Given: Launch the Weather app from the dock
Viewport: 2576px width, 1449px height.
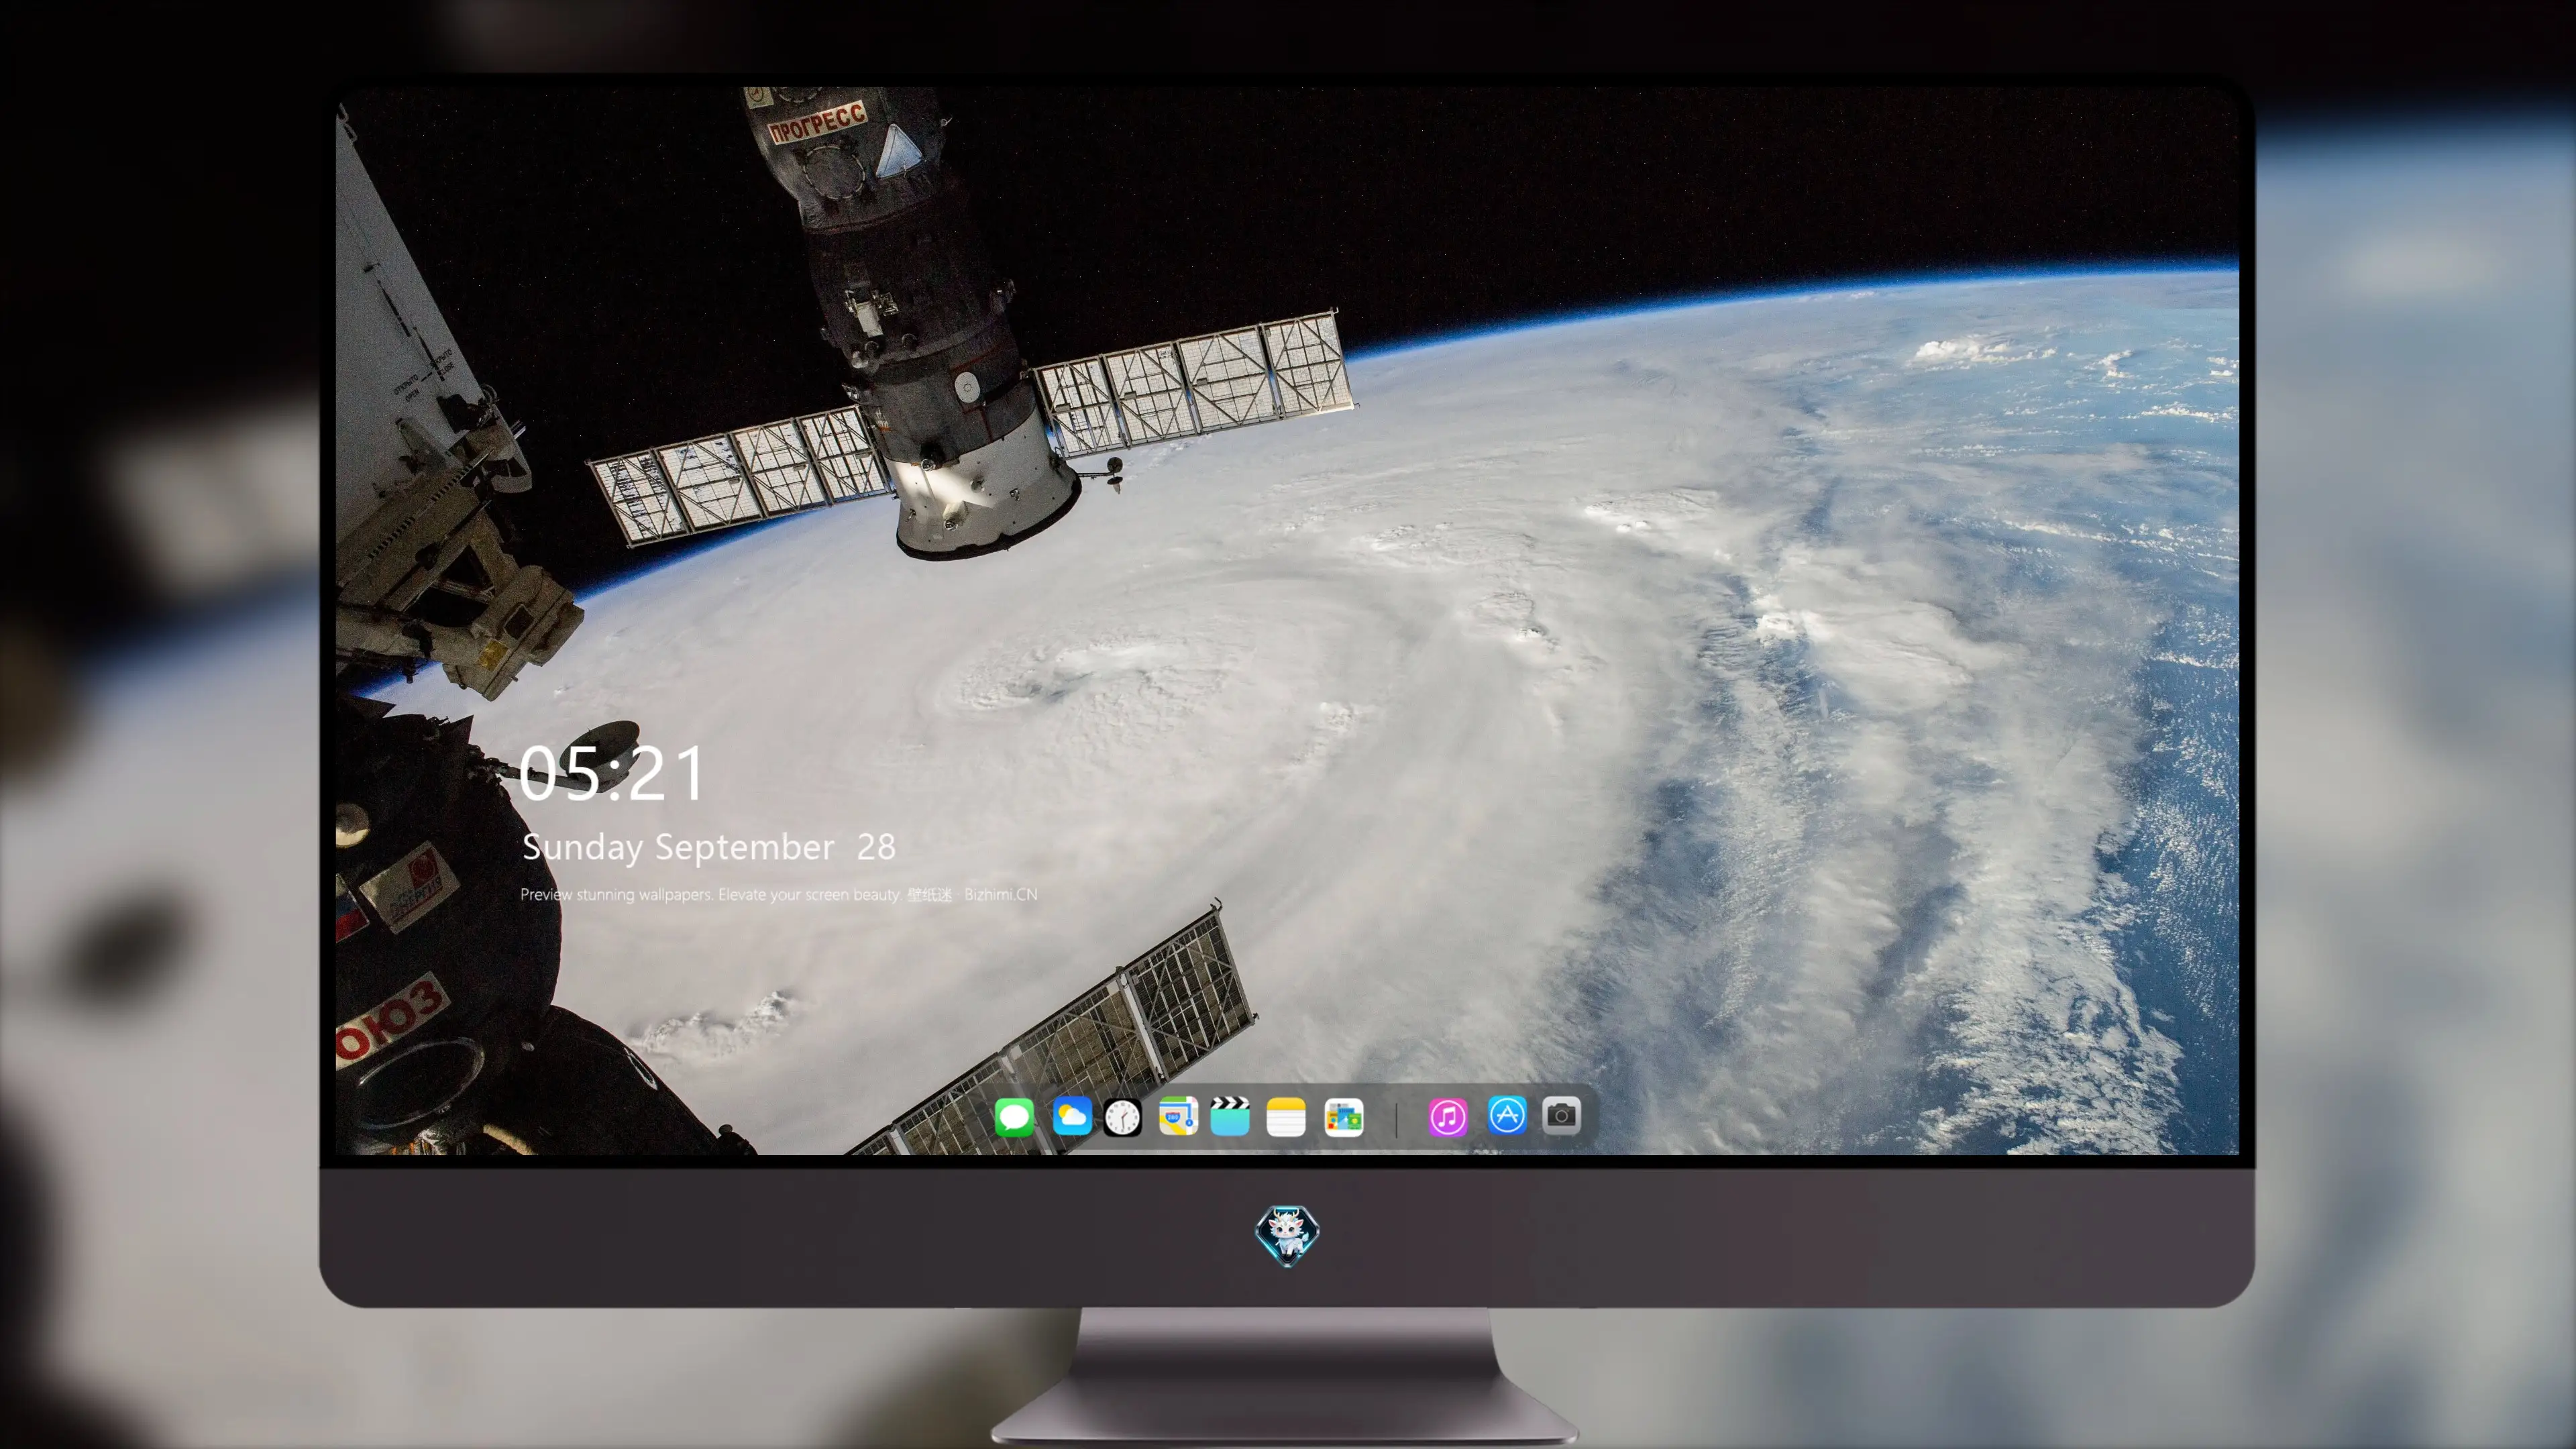Looking at the screenshot, I should [x=1072, y=1116].
